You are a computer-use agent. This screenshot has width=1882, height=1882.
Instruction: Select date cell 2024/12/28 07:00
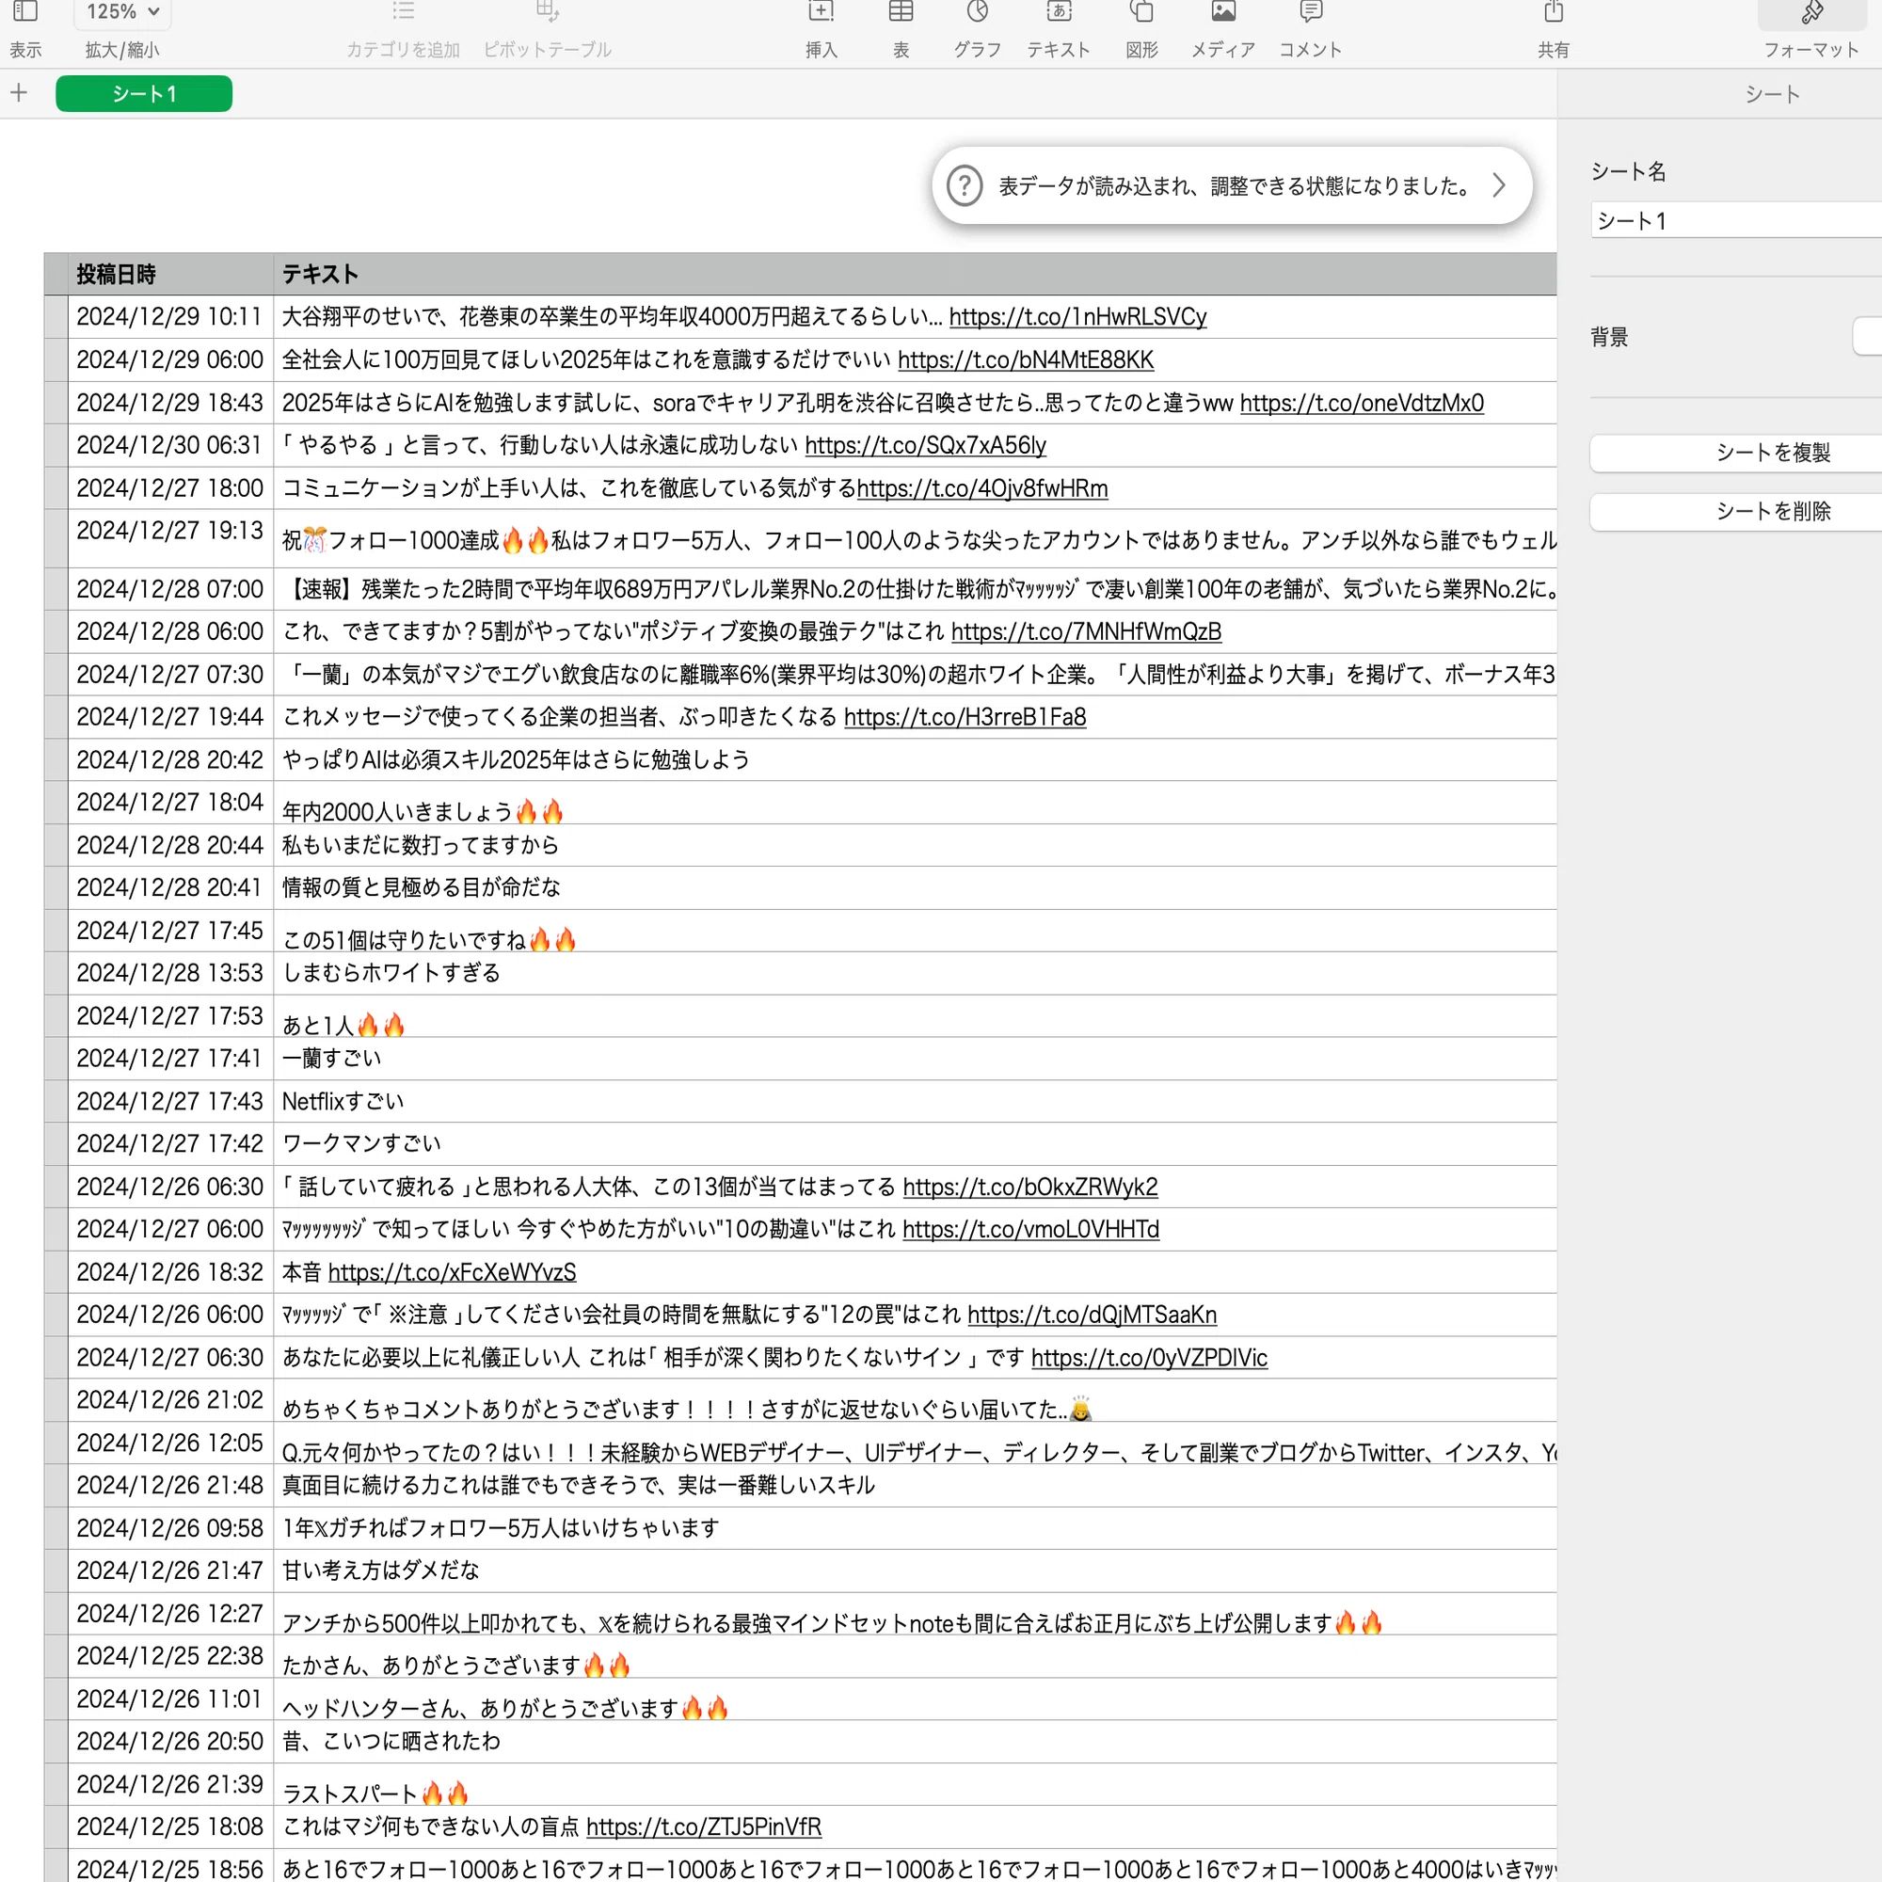click(170, 589)
